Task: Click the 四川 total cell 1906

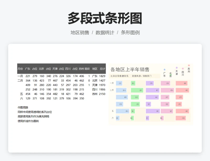Action: coord(102,89)
